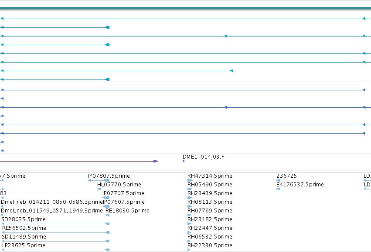Select the RE56502.5prime label

coord(24,228)
